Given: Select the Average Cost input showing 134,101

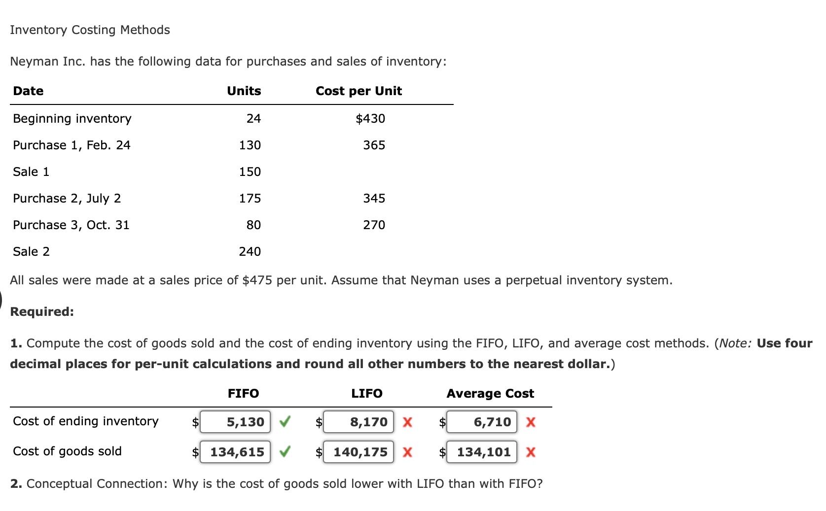Looking at the screenshot, I should (481, 452).
